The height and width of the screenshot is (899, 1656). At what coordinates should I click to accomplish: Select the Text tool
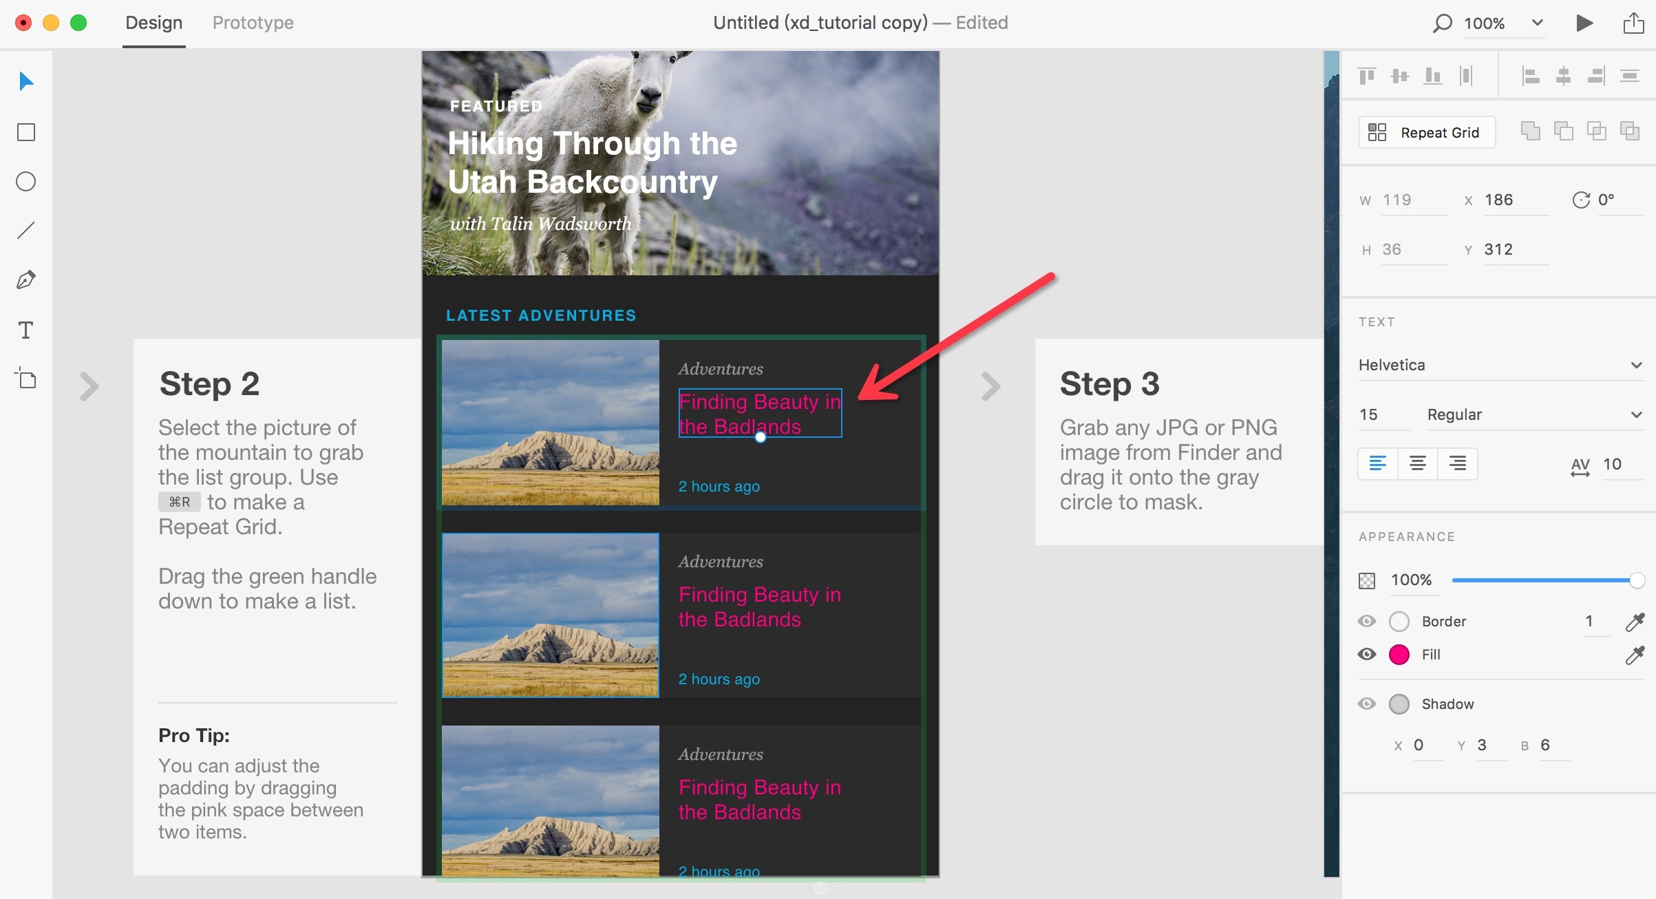point(26,330)
